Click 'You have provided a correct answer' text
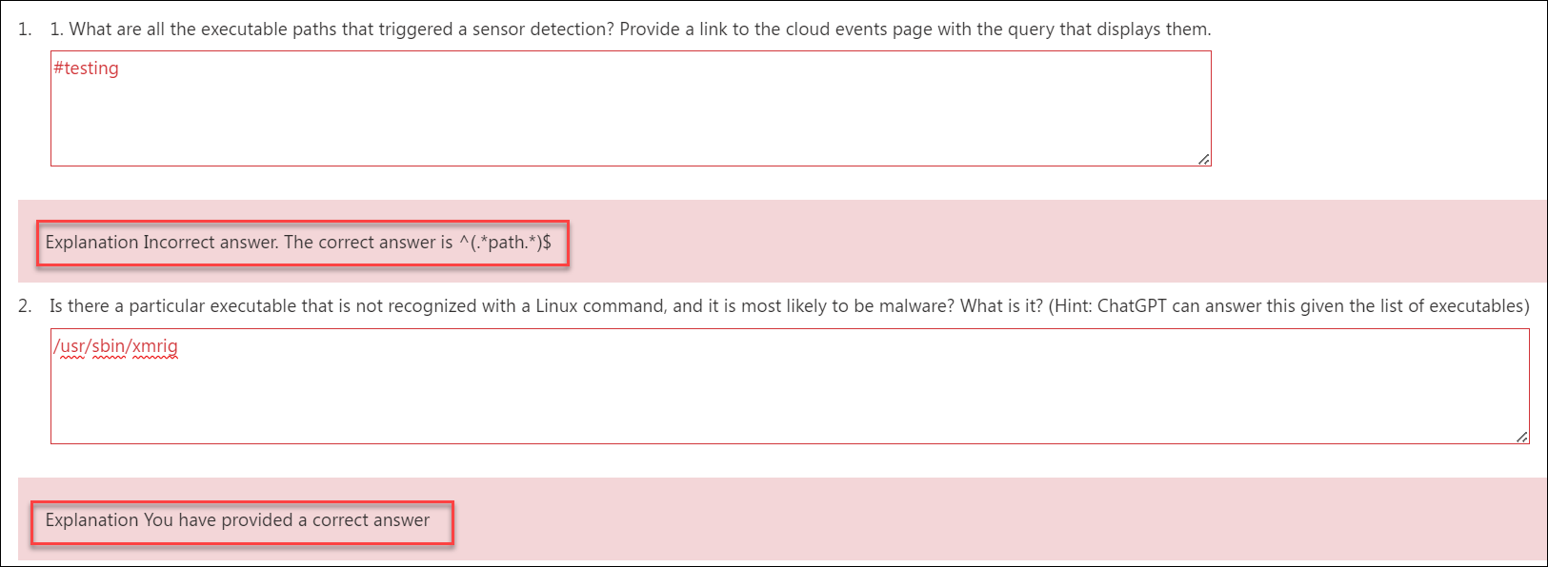Viewport: 1548px width, 567px height. [287, 520]
